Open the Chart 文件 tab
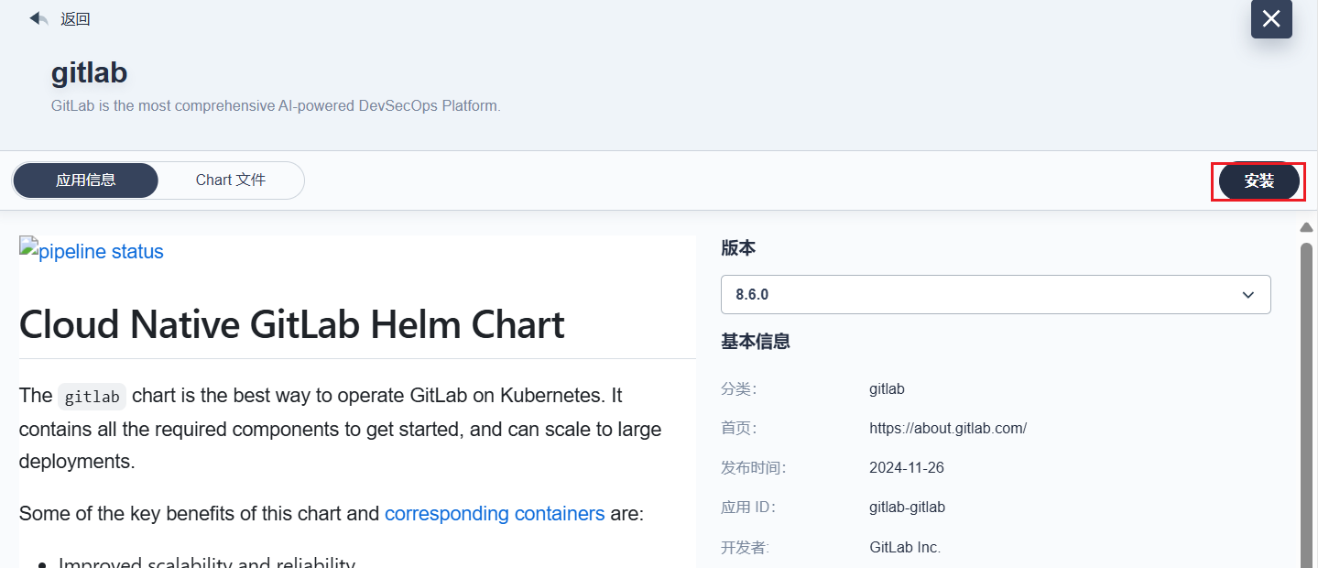Image resolution: width=1318 pixels, height=568 pixels. click(x=231, y=180)
